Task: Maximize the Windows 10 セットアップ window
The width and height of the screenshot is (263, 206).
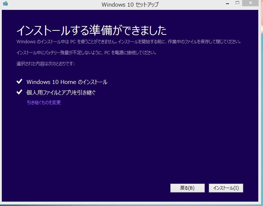Action: click(x=237, y=3)
